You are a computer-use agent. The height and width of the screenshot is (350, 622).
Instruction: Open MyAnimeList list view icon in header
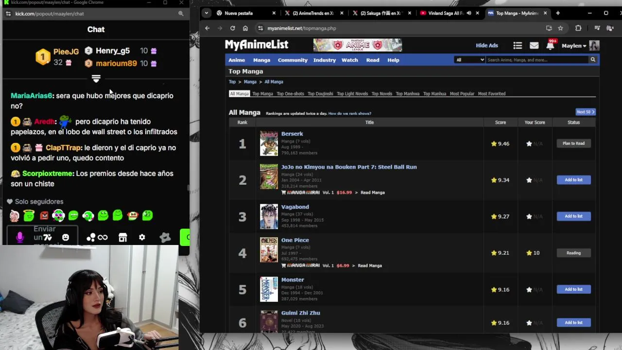coord(518,46)
